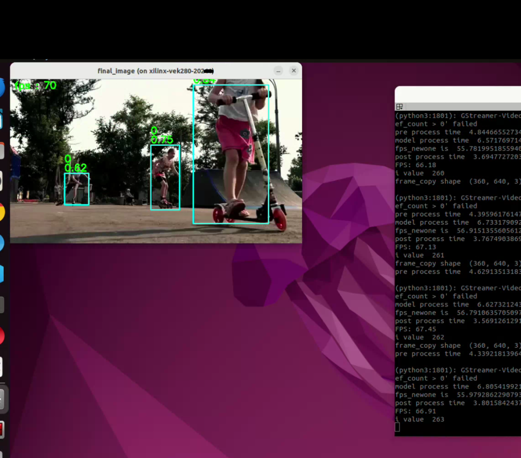Click the detection box labeled 0.75

point(165,177)
